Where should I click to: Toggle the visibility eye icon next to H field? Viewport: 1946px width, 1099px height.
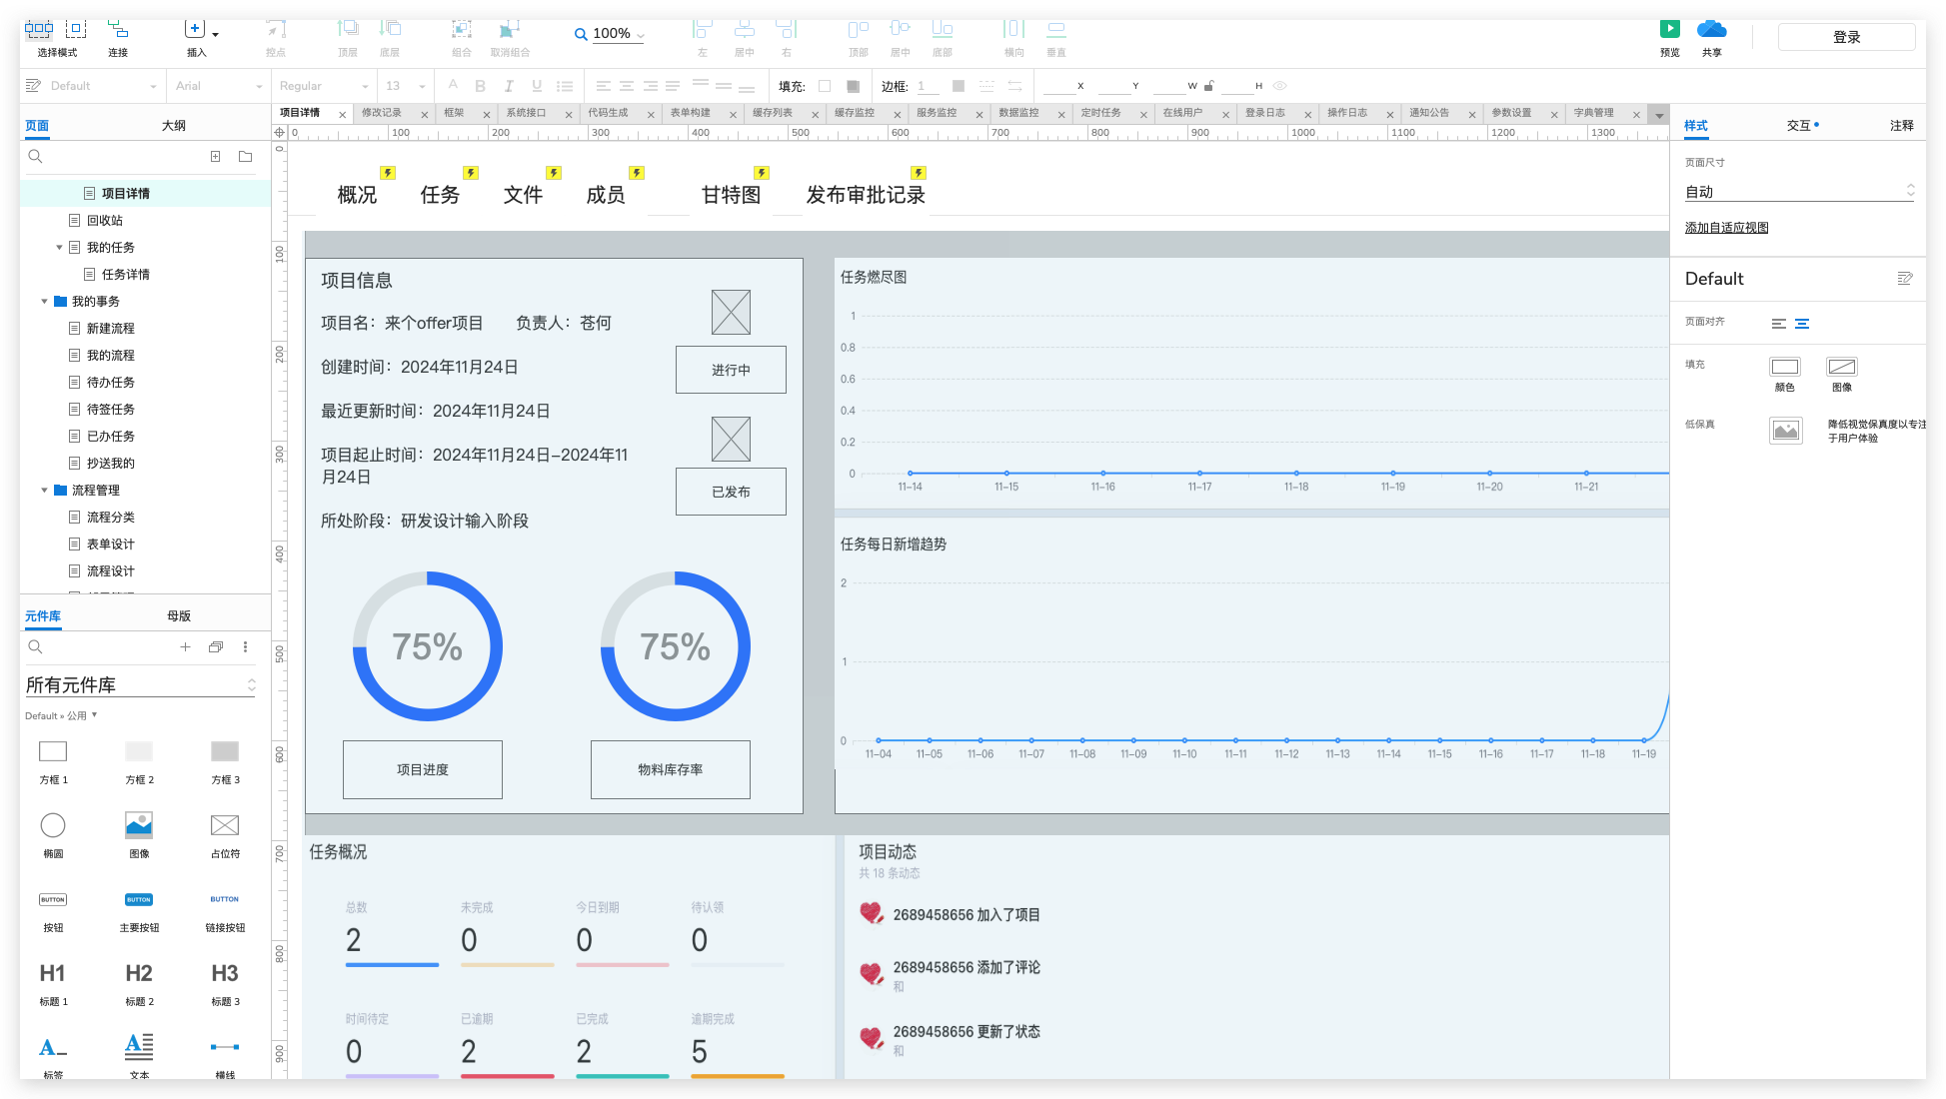point(1279,86)
